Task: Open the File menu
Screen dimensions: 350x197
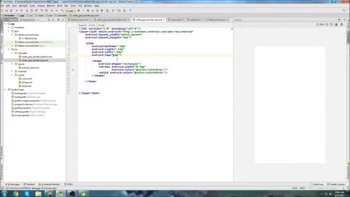Action: click(x=2, y=5)
